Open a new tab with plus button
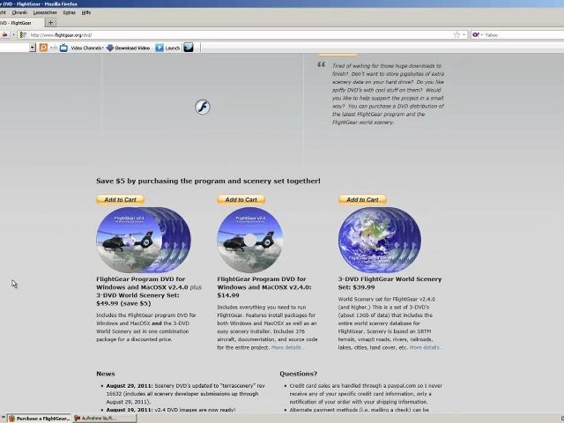Viewport: 564px width, 423px height. tap(49, 23)
